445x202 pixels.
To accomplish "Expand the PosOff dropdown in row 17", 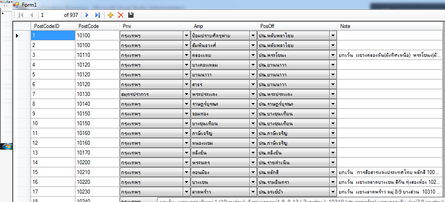I will [333, 192].
